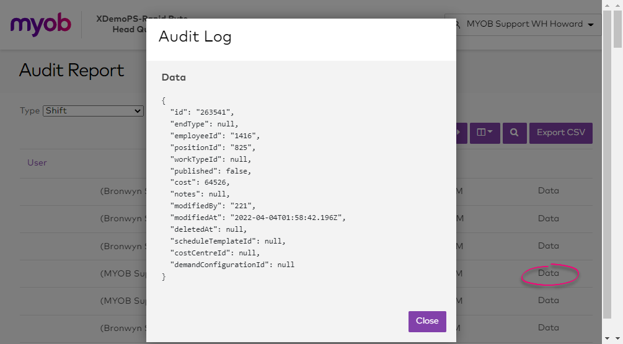This screenshot has height=344, width=623.
Task: Export the audit report as CSV
Action: [x=560, y=133]
